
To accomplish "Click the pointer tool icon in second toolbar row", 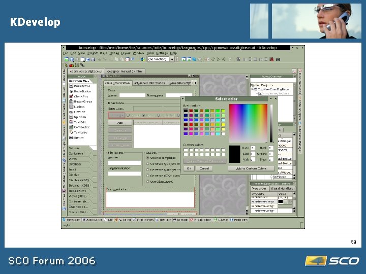I will pyautogui.click(x=66, y=65).
